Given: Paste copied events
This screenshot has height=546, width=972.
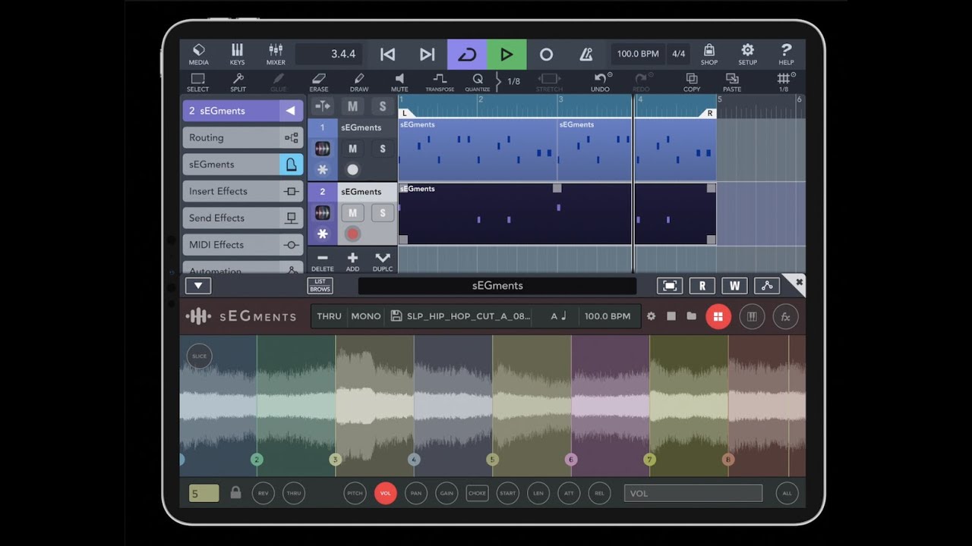Looking at the screenshot, I should coord(732,82).
